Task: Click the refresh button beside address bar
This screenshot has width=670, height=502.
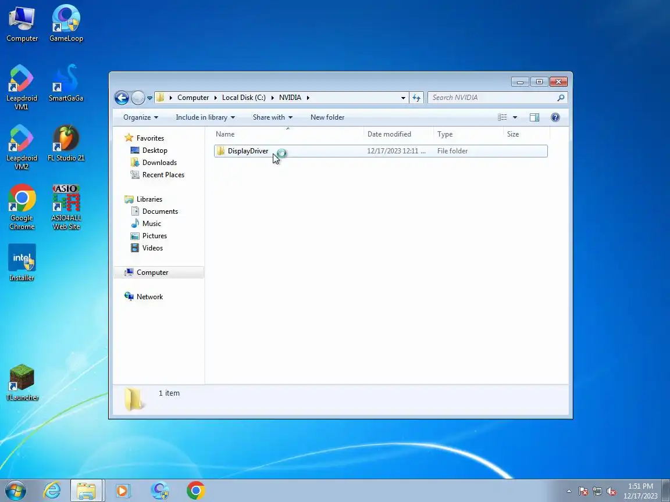Action: point(416,98)
